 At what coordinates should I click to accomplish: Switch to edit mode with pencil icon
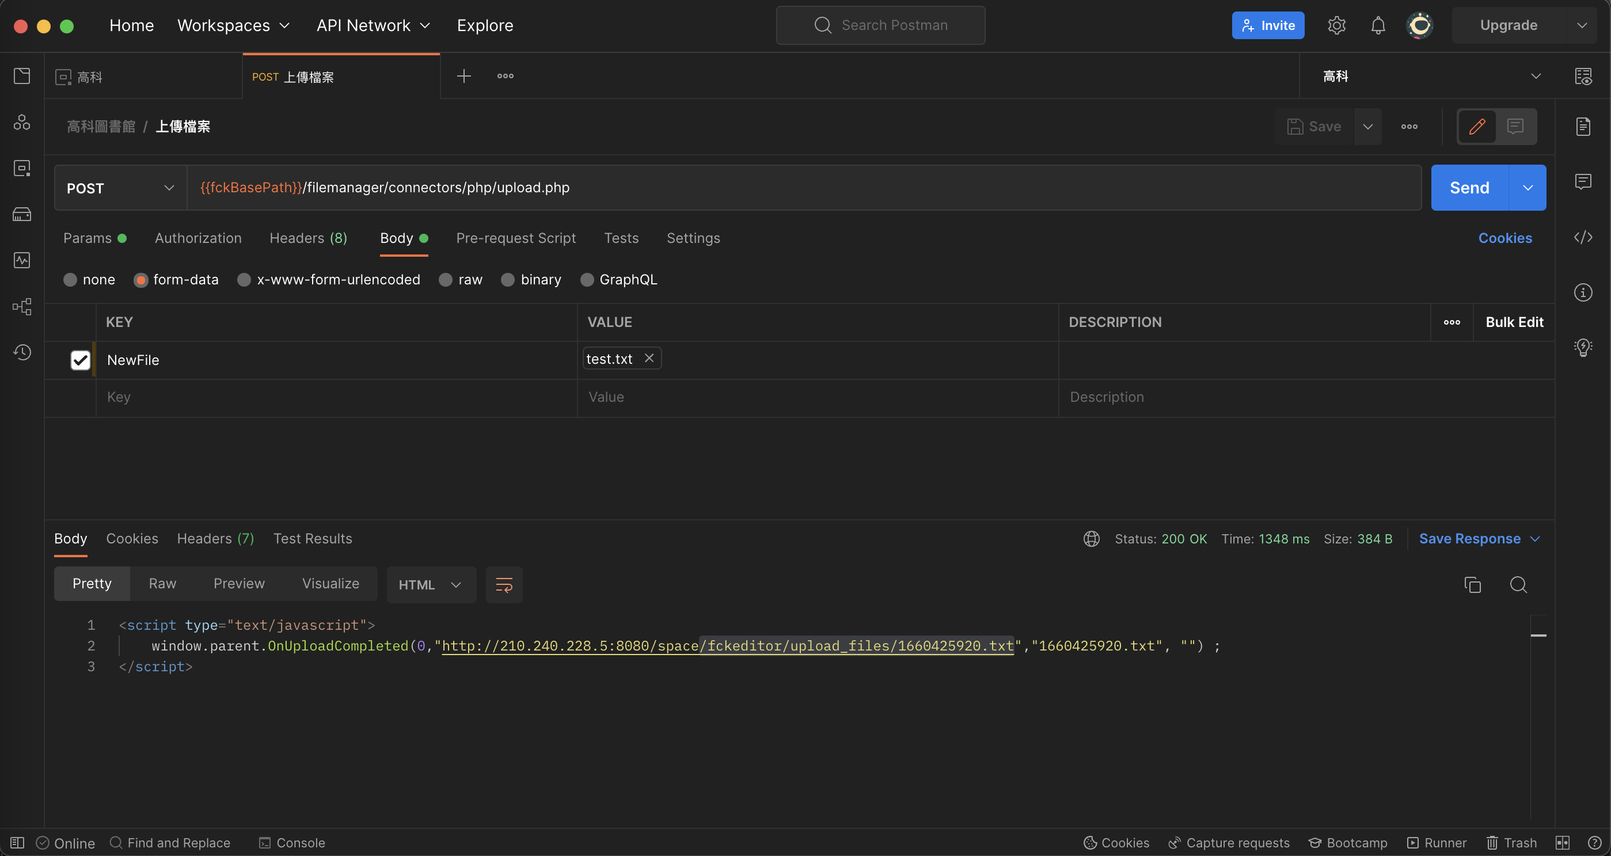[1476, 126]
